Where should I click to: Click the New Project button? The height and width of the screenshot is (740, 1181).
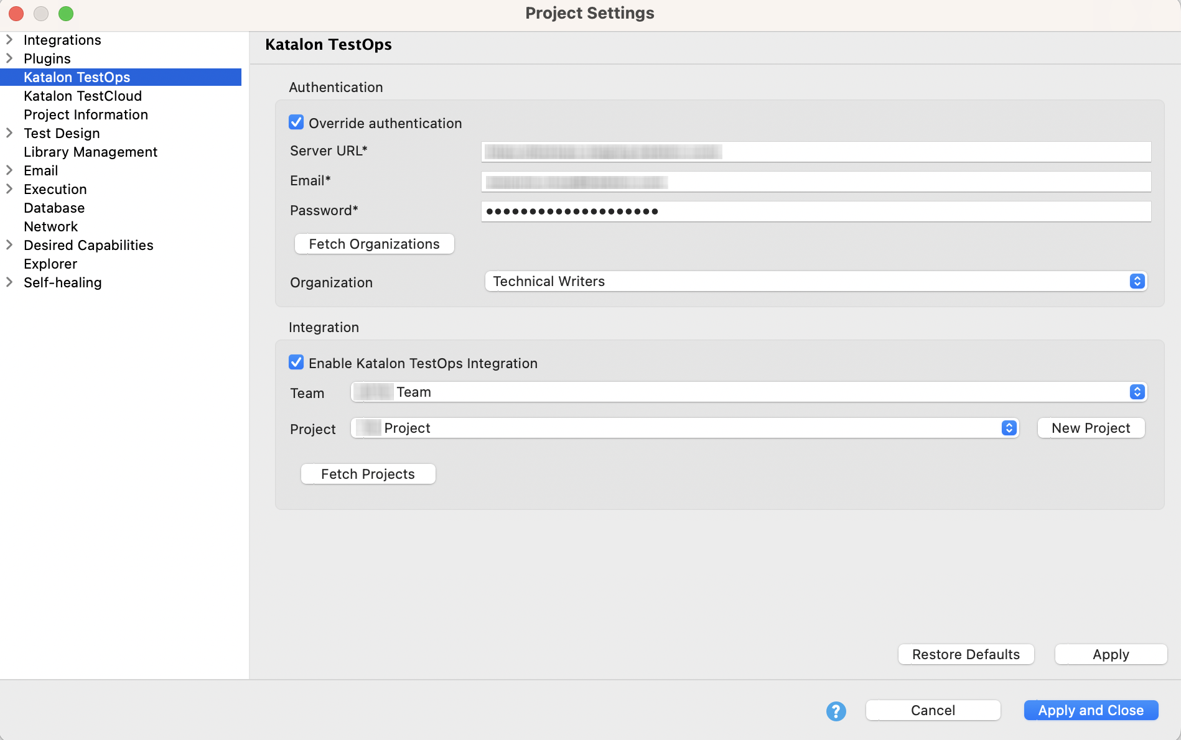[1091, 428]
